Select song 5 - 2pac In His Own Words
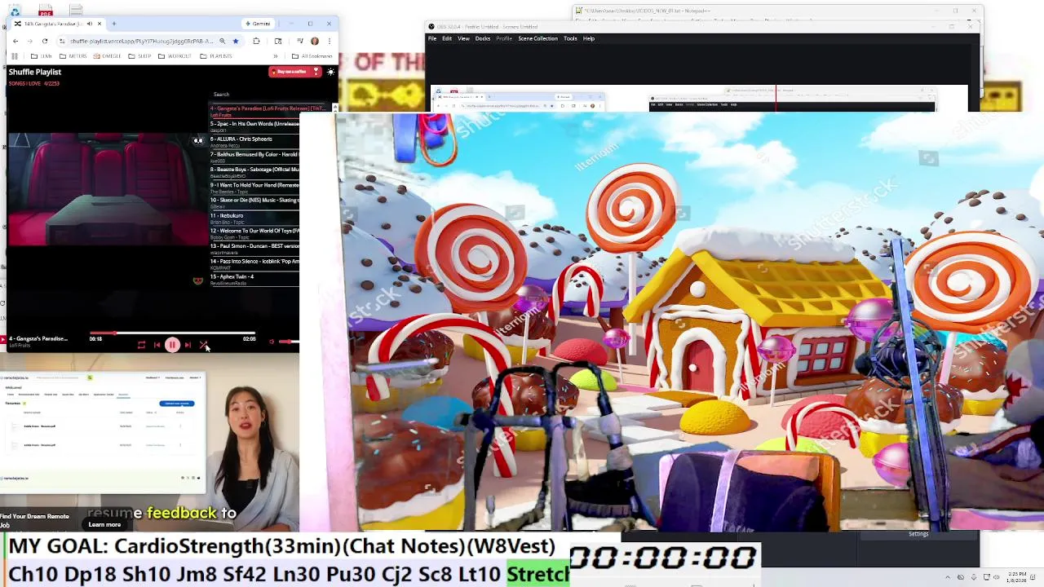This screenshot has height=587, width=1044. [x=254, y=126]
